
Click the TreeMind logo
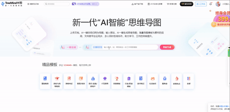pyautogui.click(x=12, y=4)
